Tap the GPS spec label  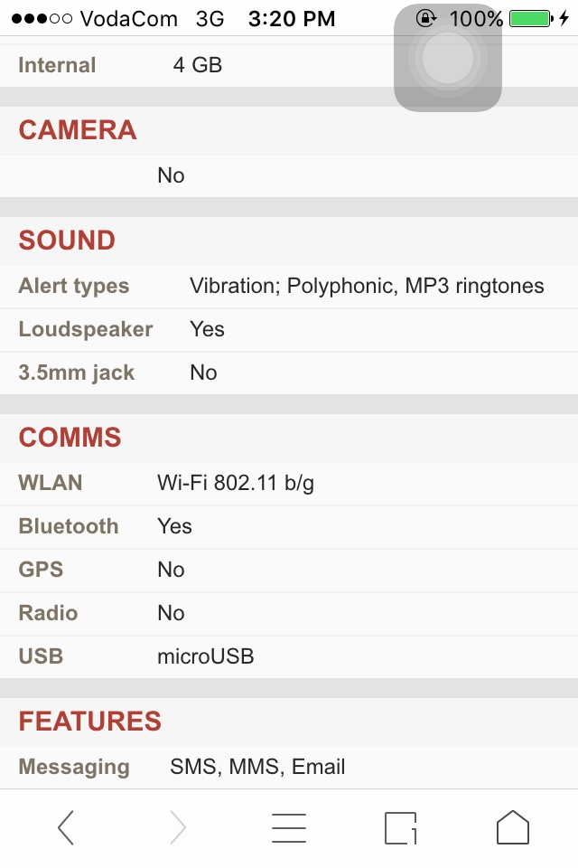(41, 570)
